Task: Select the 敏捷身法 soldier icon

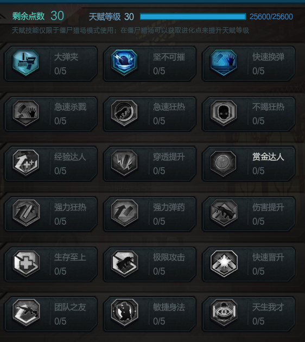Action: (124, 313)
